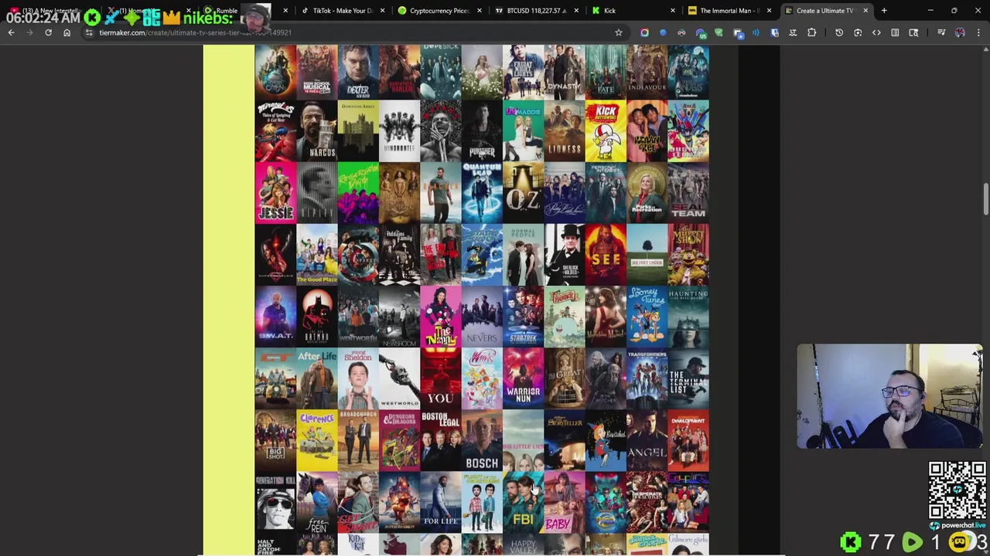The image size is (990, 556).
Task: Select the Narcos poster
Action: 317,131
